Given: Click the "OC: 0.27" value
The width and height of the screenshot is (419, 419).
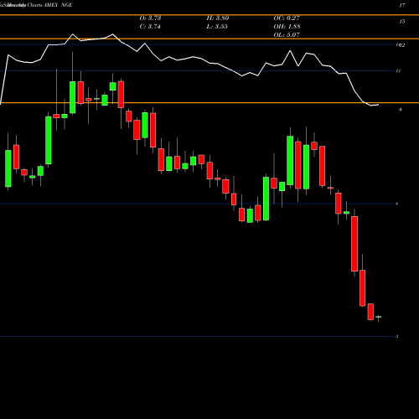Looking at the screenshot, I should [x=287, y=18].
